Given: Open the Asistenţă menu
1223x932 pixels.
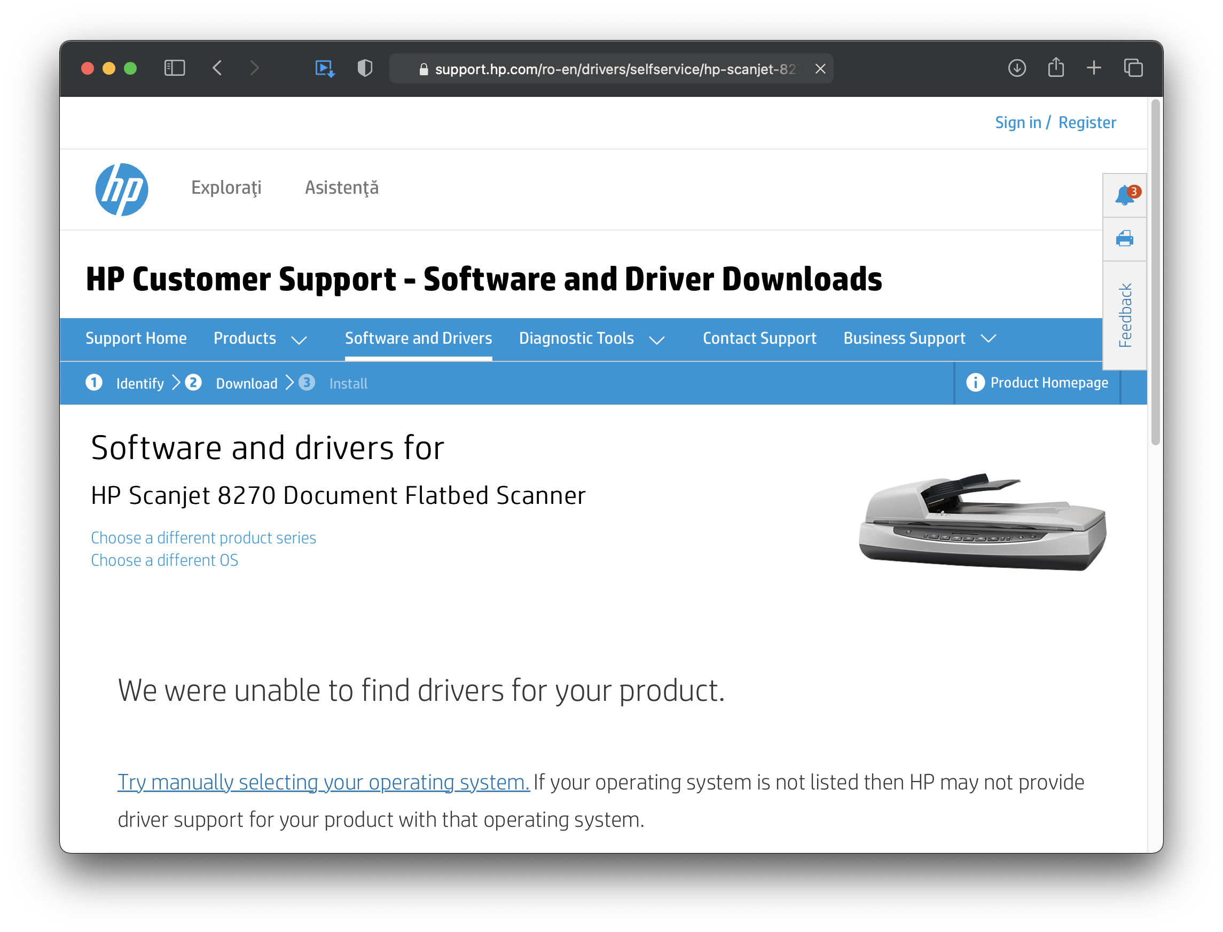Looking at the screenshot, I should click(x=341, y=188).
